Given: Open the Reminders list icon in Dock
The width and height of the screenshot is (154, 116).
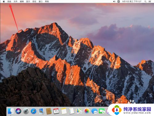Looking at the screenshot, I should (71, 111).
